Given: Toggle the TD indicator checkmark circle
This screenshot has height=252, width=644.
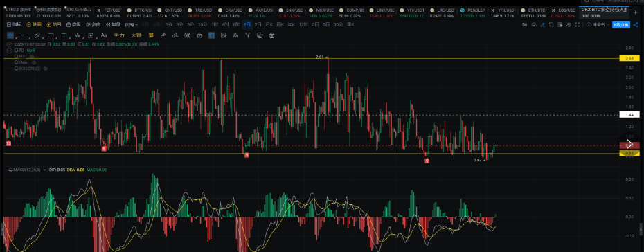Looking at the screenshot, I should [x=10, y=51].
